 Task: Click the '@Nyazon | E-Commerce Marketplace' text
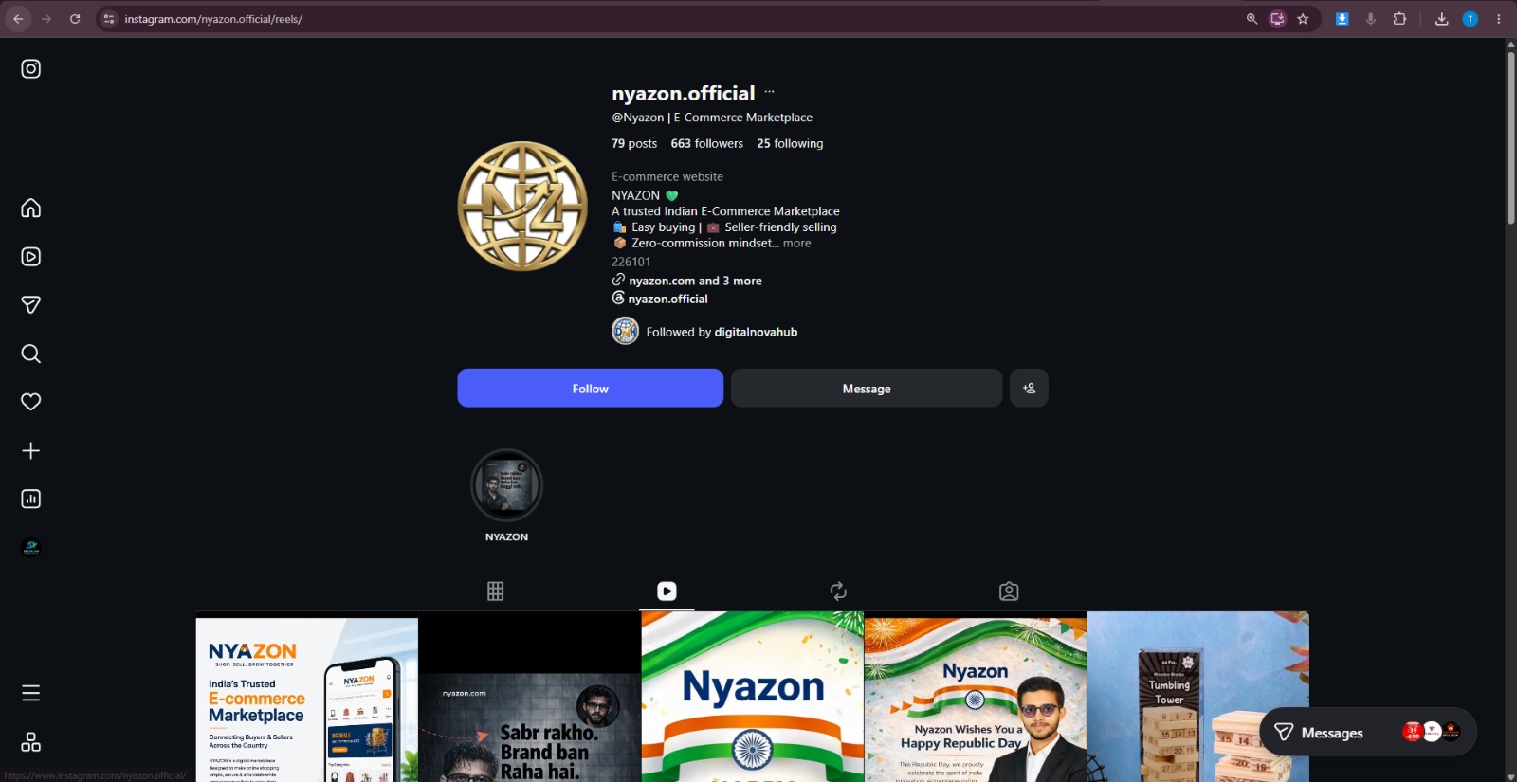pyautogui.click(x=712, y=118)
